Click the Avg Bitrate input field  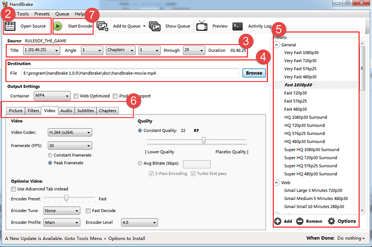[x=197, y=164]
